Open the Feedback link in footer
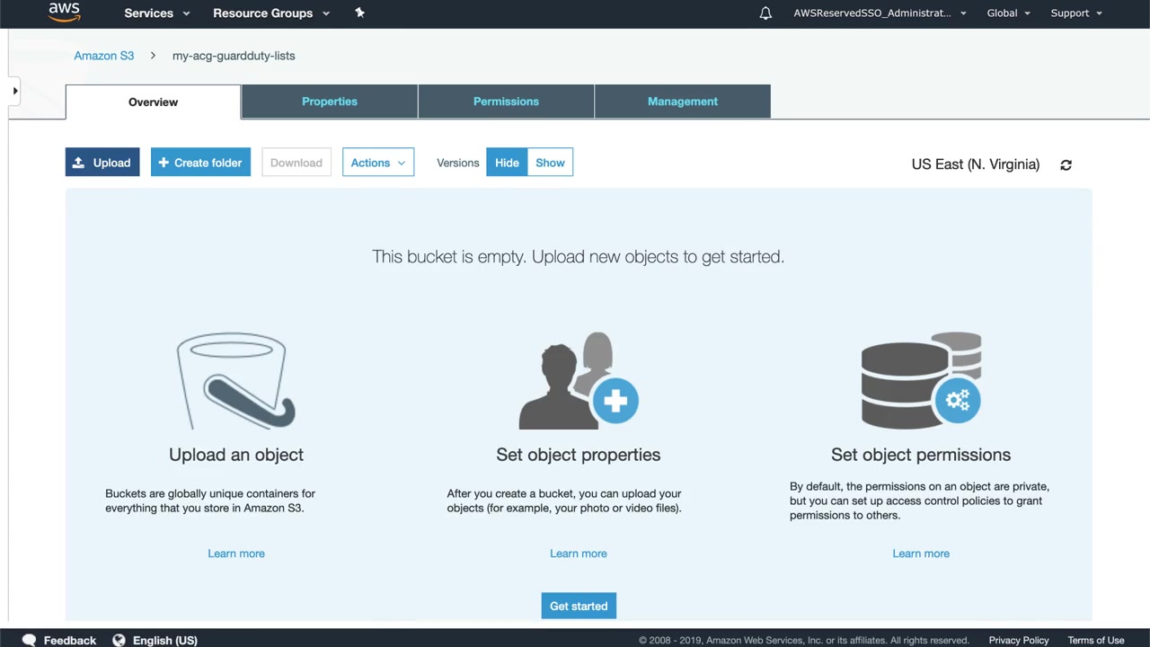This screenshot has height=647, width=1150. point(70,640)
